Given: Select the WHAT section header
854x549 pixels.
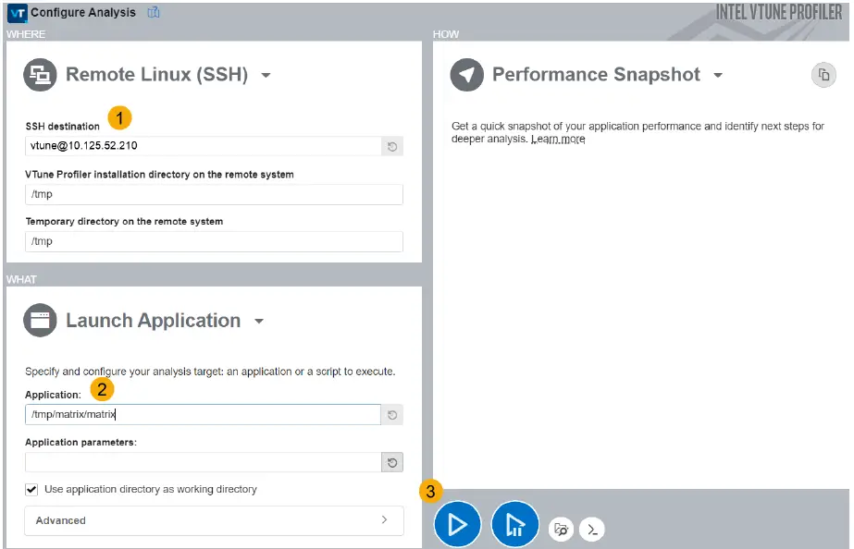Looking at the screenshot, I should point(21,279).
